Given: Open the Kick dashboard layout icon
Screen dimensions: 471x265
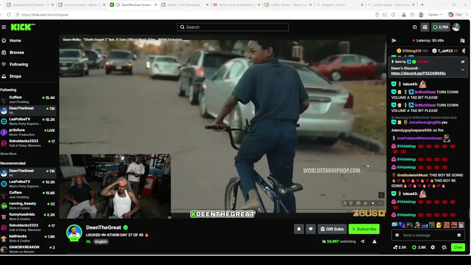Looking at the screenshot, I should point(425,27).
